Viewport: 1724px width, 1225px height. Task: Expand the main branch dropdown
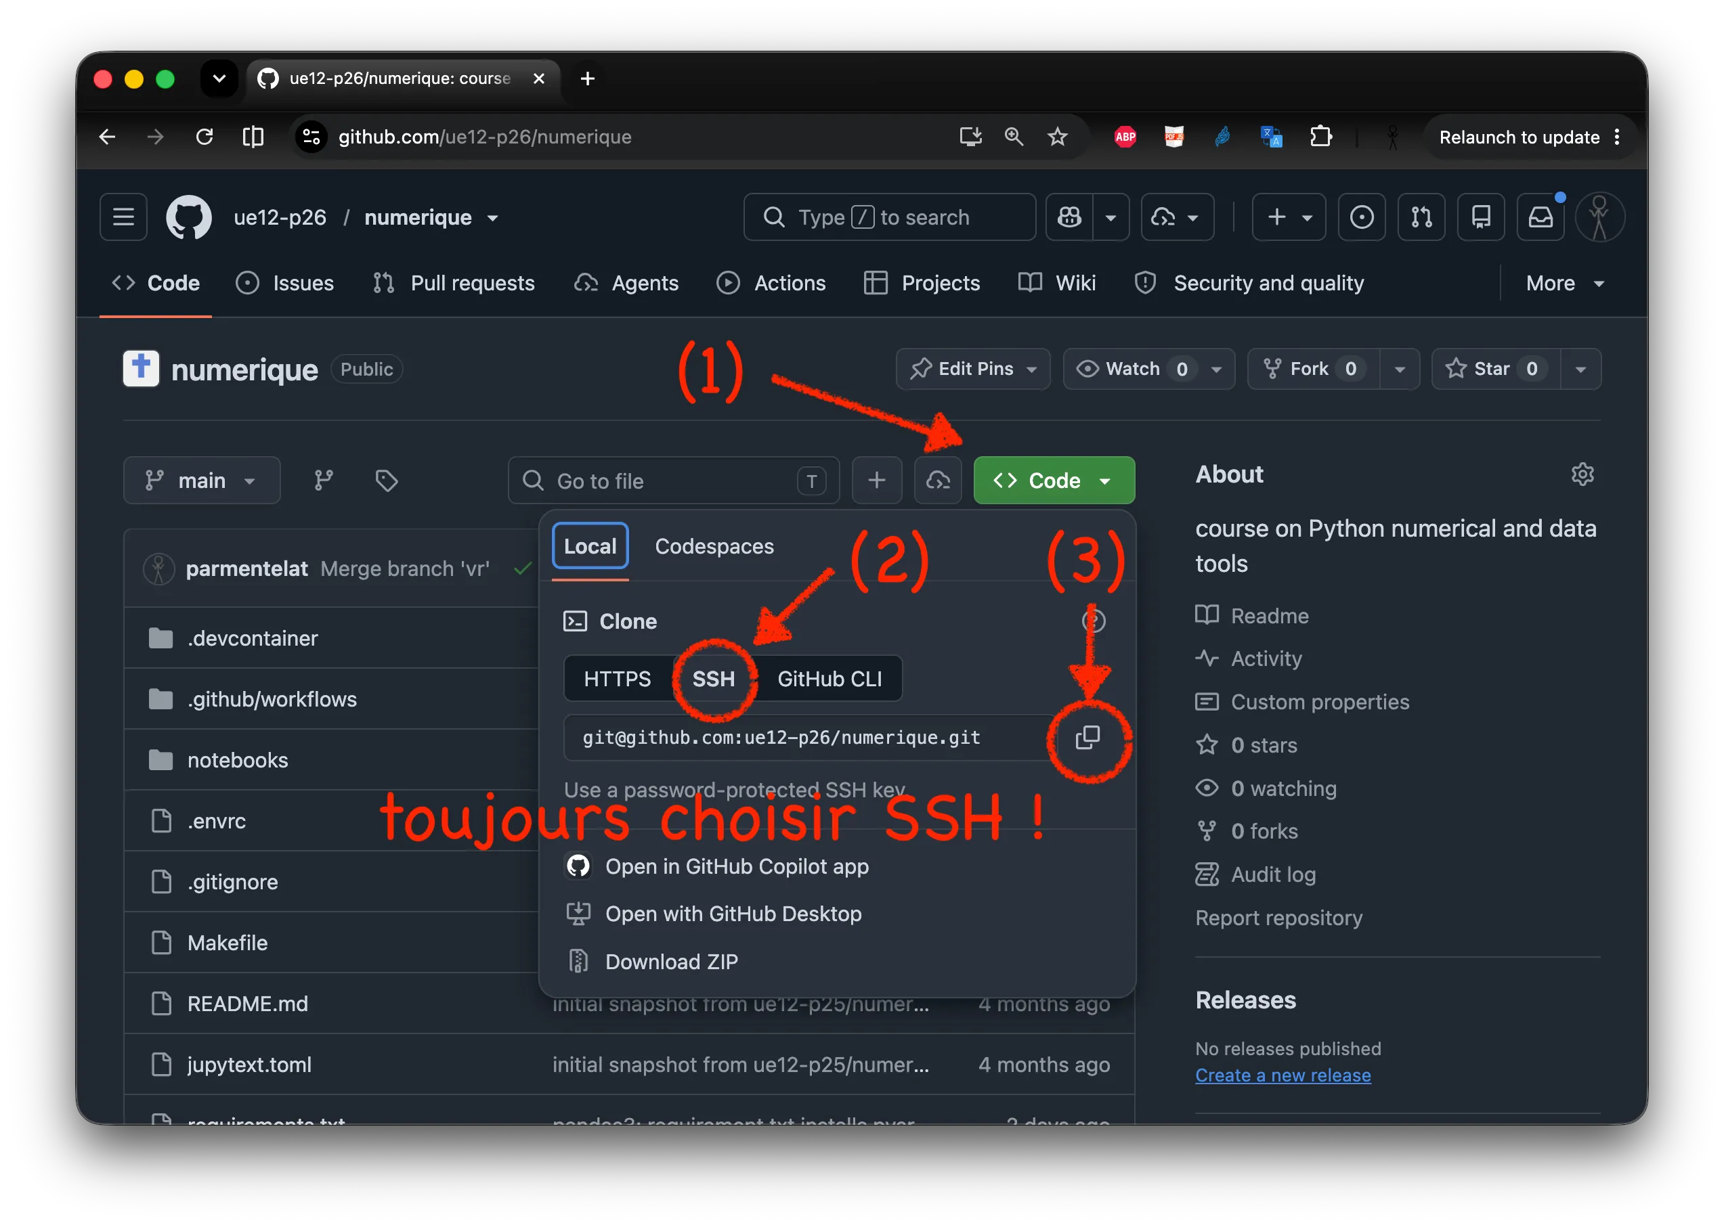coord(201,480)
